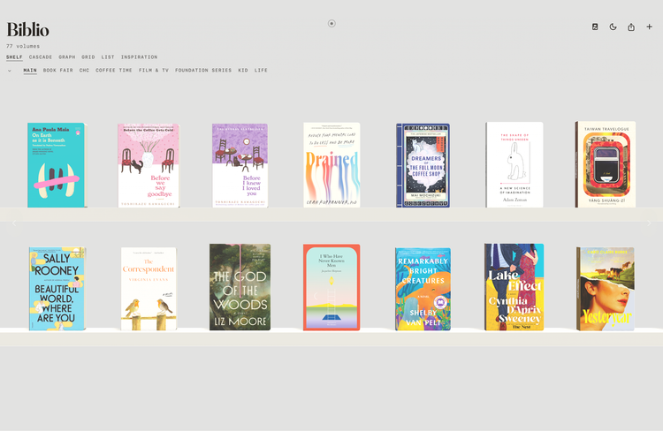Open The Correspondent book cover
The width and height of the screenshot is (663, 431).
(149, 289)
